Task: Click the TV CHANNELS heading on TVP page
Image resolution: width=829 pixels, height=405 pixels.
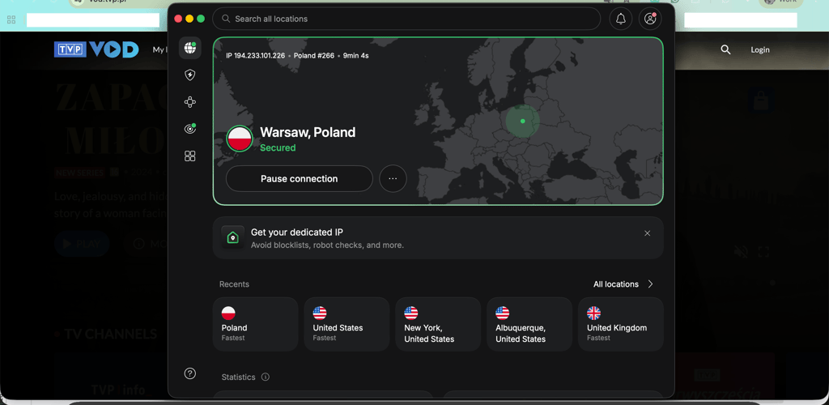Action: [110, 335]
